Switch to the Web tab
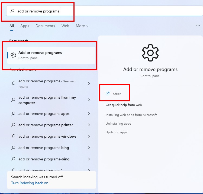The height and width of the screenshot is (194, 203). [x=65, y=26]
